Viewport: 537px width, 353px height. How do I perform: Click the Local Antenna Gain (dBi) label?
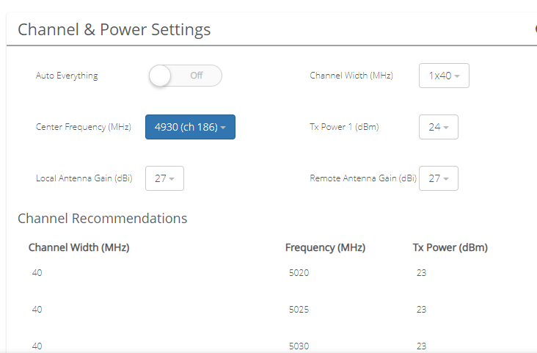pos(84,178)
